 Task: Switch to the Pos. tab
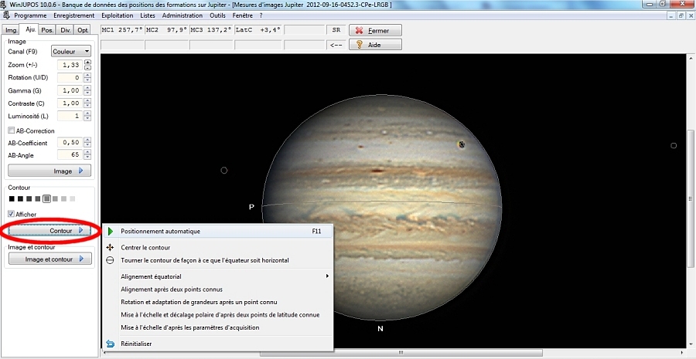tap(47, 30)
